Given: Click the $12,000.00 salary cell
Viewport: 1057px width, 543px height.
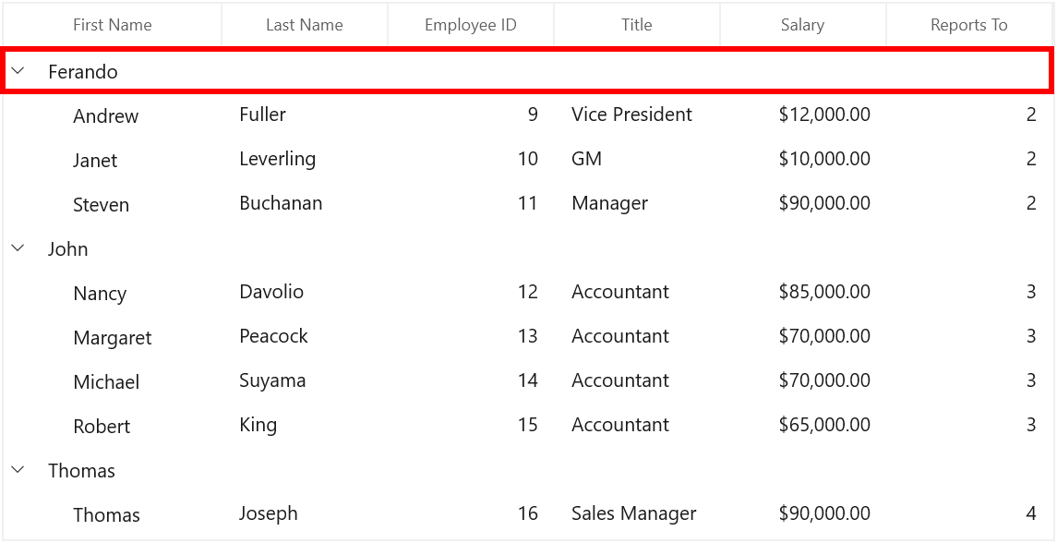Looking at the screenshot, I should 823,114.
